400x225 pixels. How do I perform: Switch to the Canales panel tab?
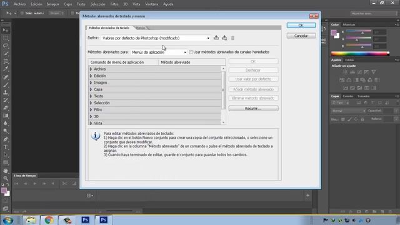tap(347, 96)
